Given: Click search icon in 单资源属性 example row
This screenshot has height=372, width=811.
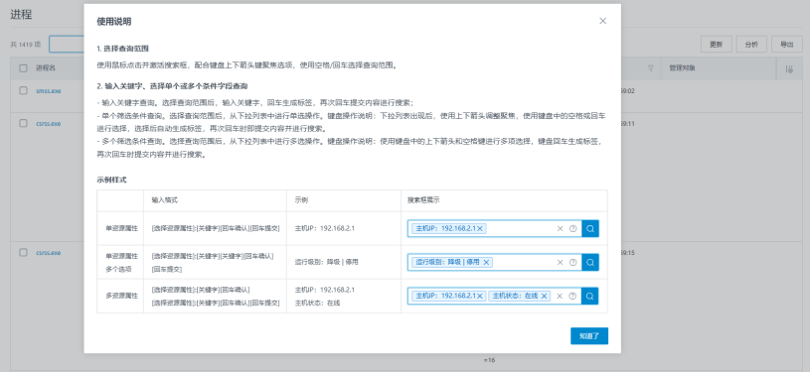Looking at the screenshot, I should pyautogui.click(x=590, y=228).
